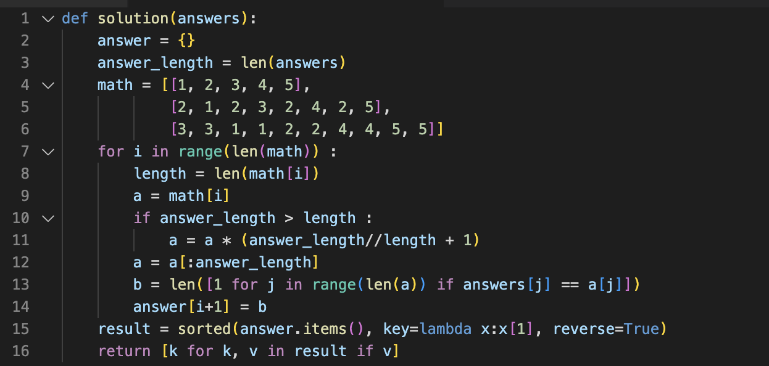This screenshot has width=769, height=366.
Task: Click 'range' on line 7
Action: click(x=200, y=152)
